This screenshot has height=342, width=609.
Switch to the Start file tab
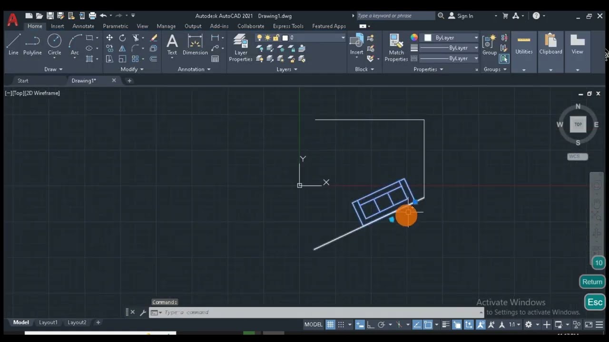click(23, 81)
